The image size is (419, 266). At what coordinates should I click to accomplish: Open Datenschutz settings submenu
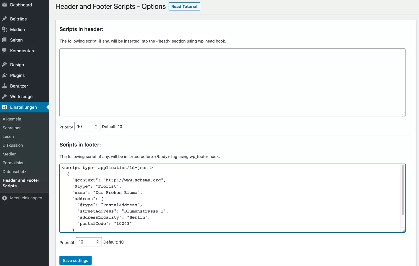pyautogui.click(x=15, y=172)
